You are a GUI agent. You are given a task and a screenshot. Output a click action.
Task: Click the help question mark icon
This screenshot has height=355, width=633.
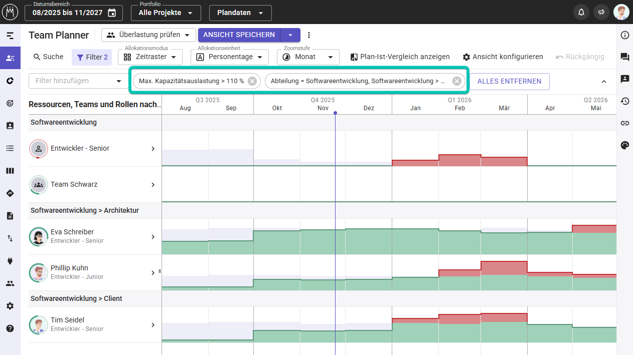tap(10, 328)
